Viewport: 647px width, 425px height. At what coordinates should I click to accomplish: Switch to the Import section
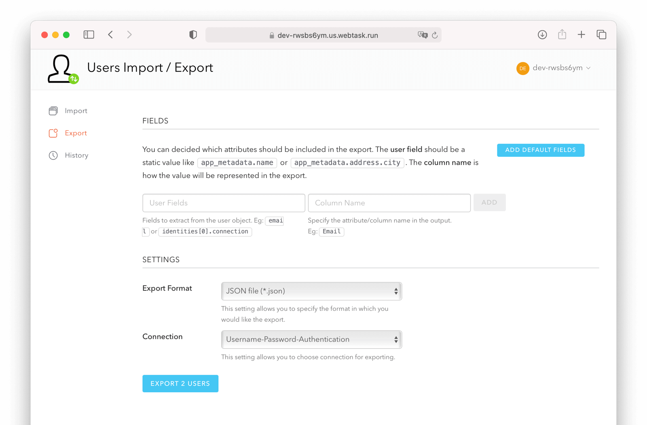coord(76,110)
